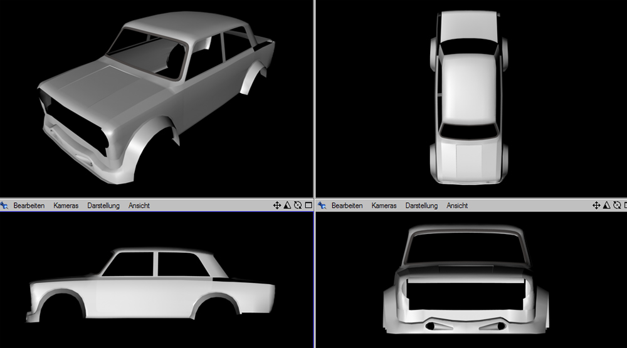Click the car hood in the perspective view

(94, 88)
